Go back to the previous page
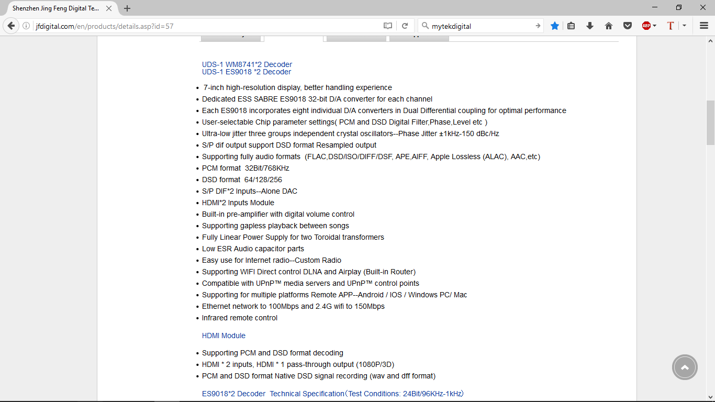 pyautogui.click(x=11, y=26)
